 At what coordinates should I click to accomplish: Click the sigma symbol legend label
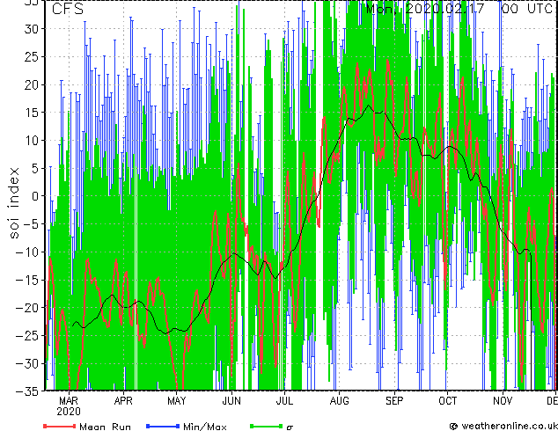(x=290, y=427)
